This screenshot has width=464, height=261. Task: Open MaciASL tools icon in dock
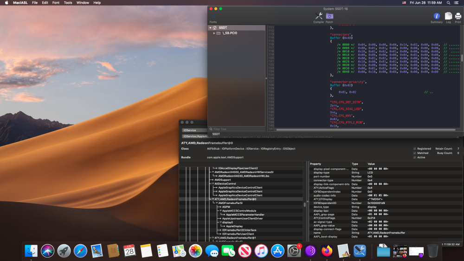pyautogui.click(x=360, y=251)
